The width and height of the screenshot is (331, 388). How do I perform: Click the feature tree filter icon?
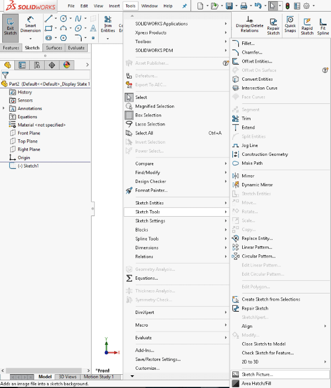tap(5, 75)
